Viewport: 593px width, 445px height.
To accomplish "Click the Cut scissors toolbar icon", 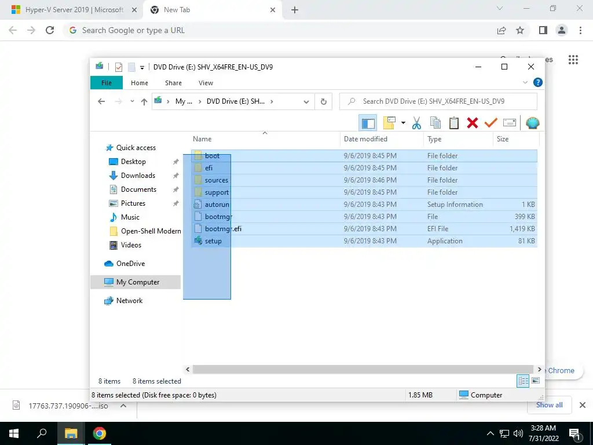I will (x=416, y=123).
